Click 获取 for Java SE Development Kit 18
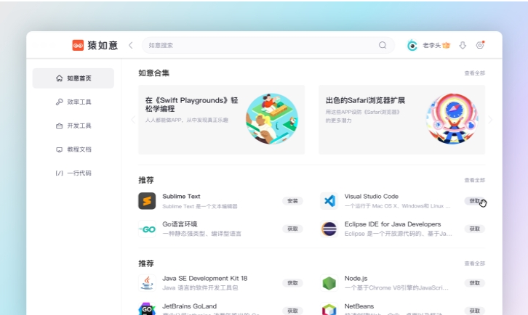This screenshot has height=315, width=528. (292, 283)
